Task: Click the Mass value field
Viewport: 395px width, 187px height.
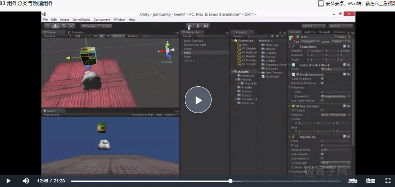Action: (x=336, y=141)
